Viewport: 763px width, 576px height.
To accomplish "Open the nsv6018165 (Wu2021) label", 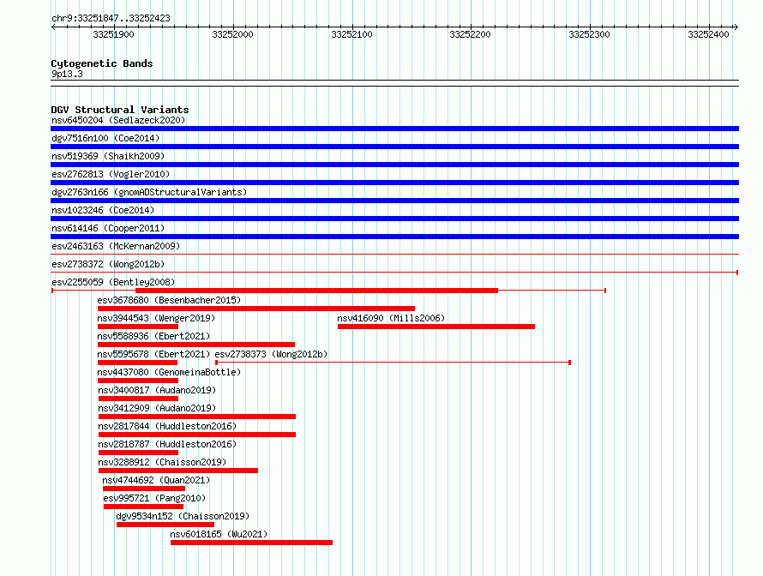I will [219, 534].
